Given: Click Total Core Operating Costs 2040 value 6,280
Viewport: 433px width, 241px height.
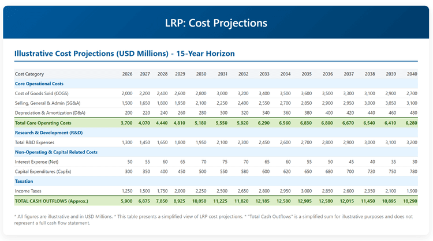Looking at the screenshot, I should point(412,123).
